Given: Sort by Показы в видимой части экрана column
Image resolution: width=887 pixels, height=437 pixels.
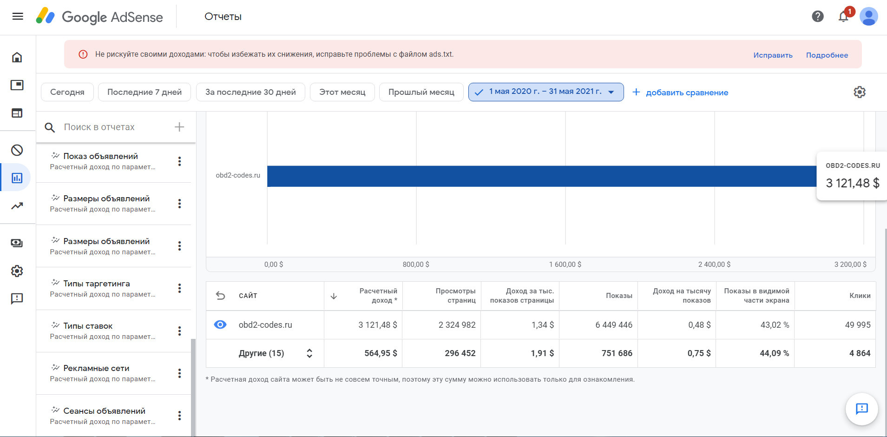Looking at the screenshot, I should coord(756,296).
